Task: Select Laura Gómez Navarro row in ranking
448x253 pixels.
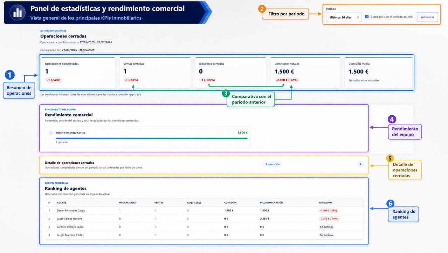Action: tap(204, 219)
